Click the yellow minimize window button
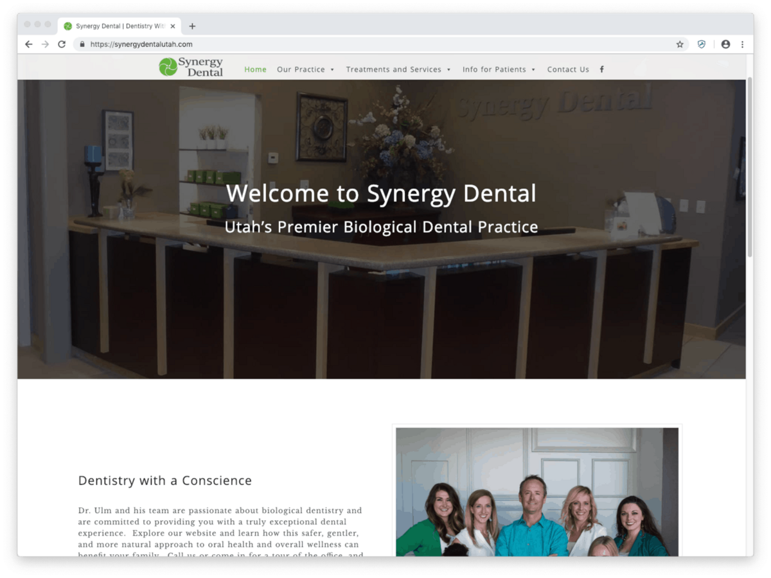The image size is (771, 578). 37,24
